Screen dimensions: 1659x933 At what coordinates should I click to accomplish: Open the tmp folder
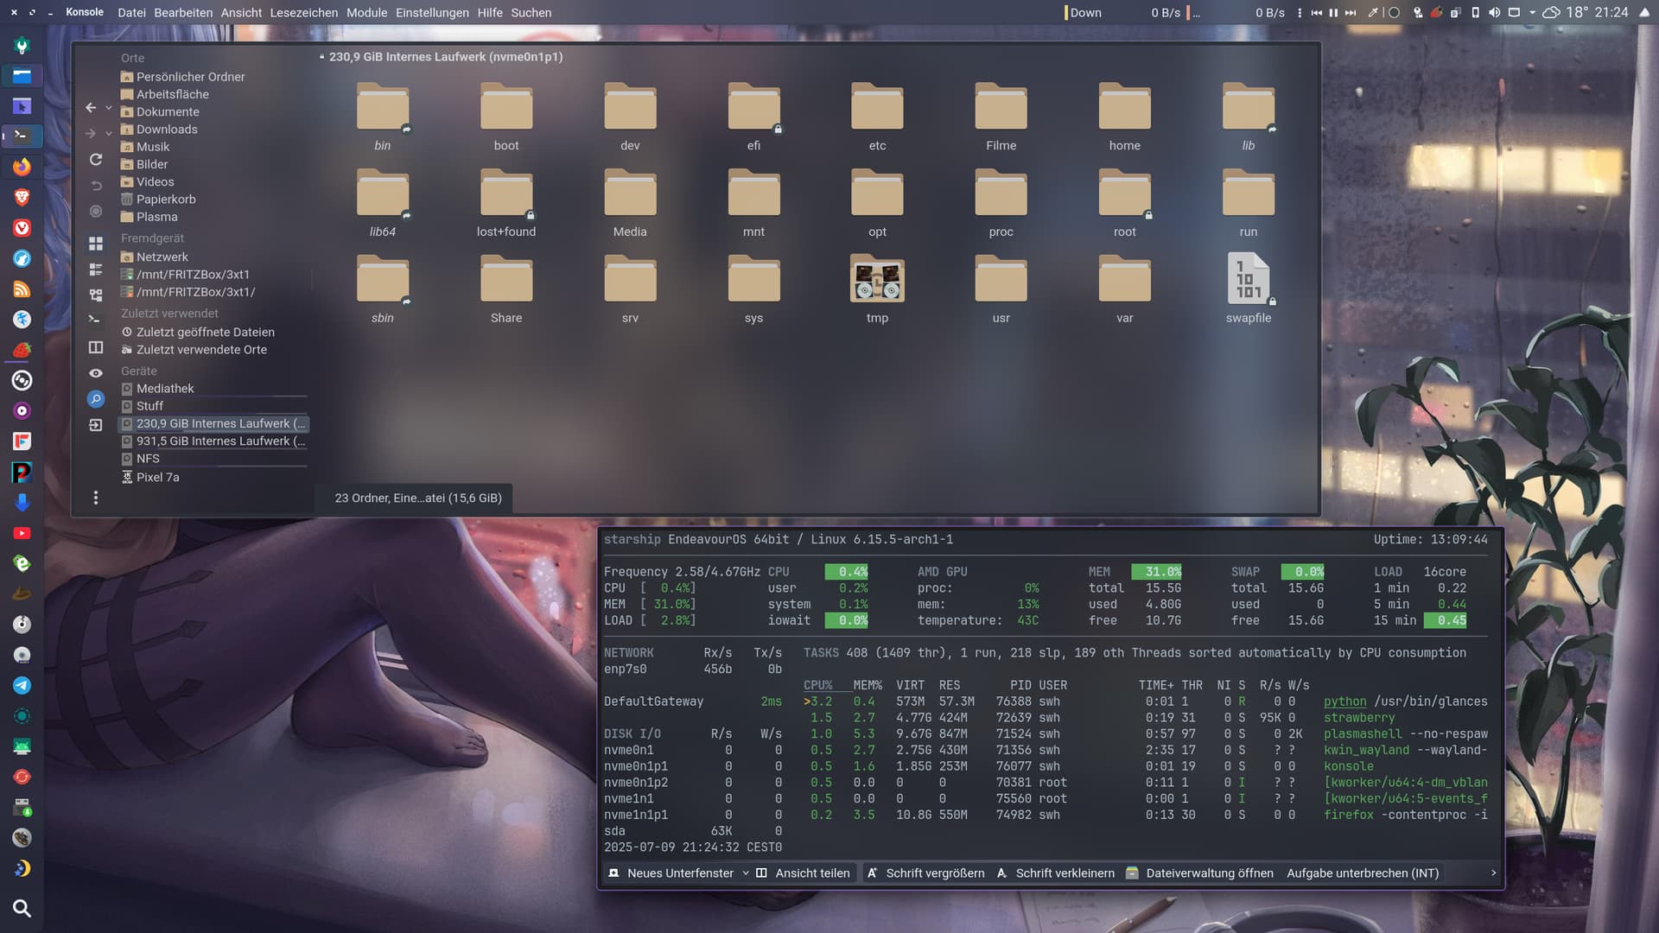pyautogui.click(x=877, y=281)
